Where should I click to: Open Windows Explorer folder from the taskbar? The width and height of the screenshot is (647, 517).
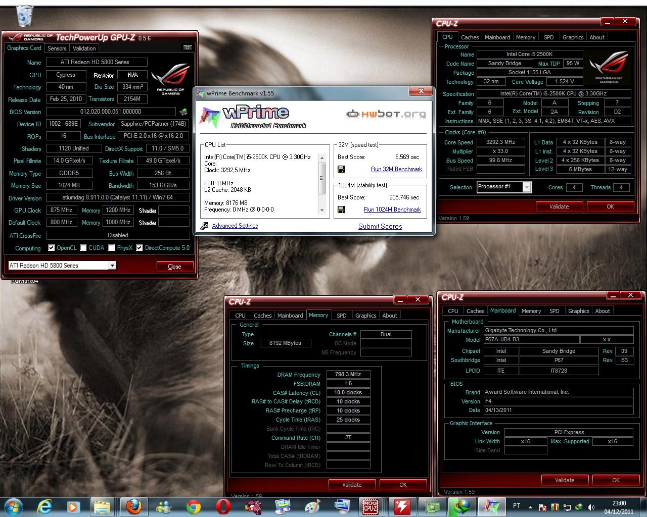click(102, 506)
